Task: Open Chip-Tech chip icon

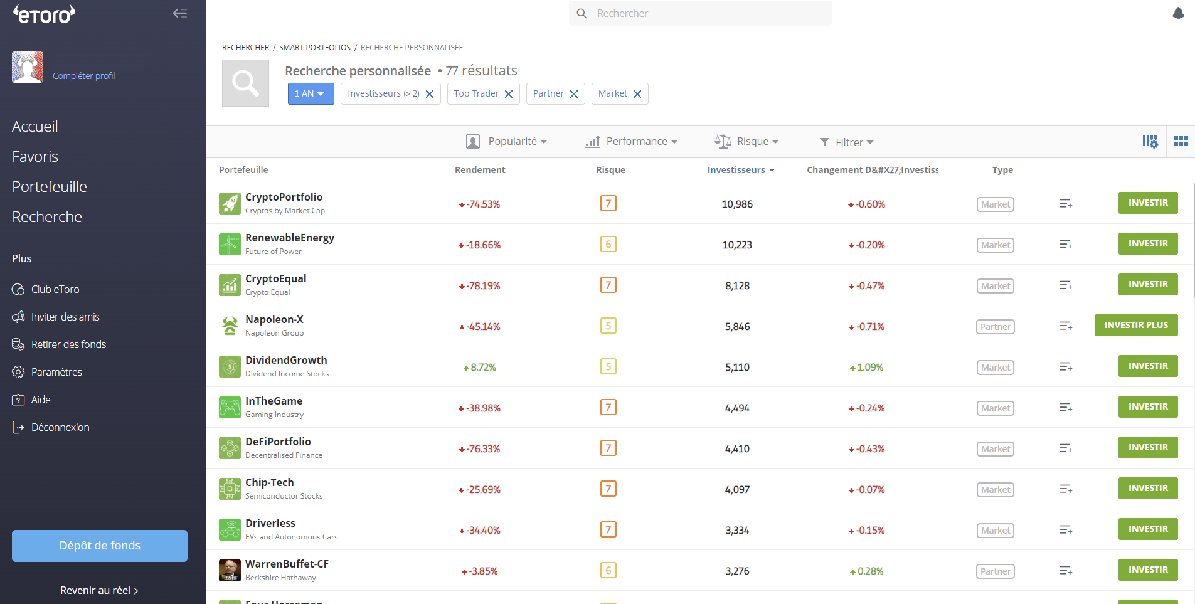Action: tap(230, 489)
